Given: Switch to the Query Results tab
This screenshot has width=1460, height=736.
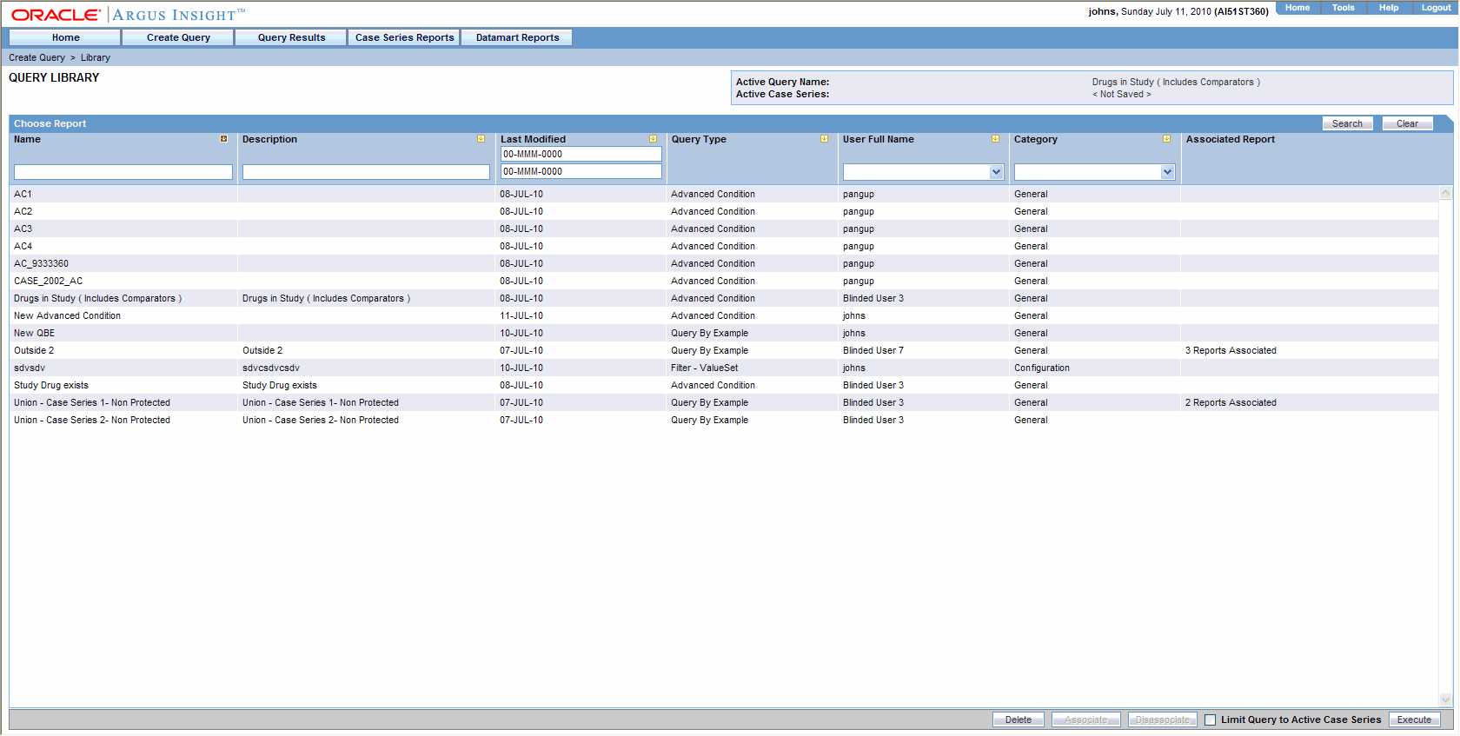Looking at the screenshot, I should (x=291, y=37).
